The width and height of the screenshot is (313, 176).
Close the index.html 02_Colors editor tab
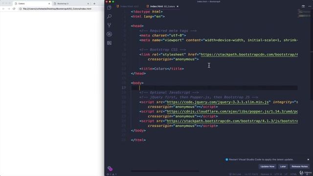coord(178,6)
